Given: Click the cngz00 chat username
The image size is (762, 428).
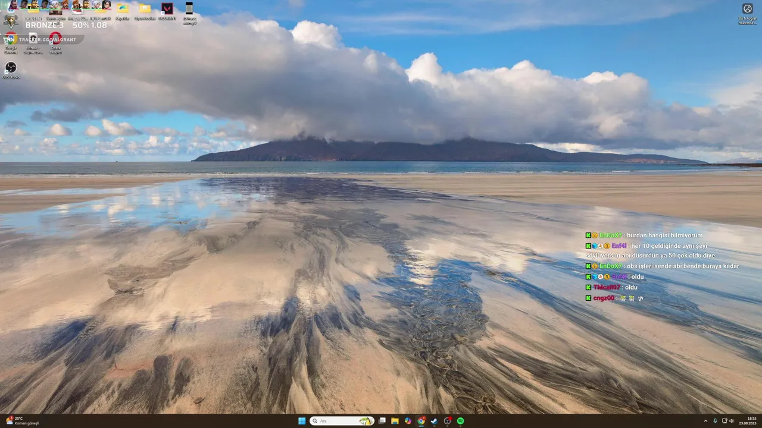Looking at the screenshot, I should [x=604, y=298].
